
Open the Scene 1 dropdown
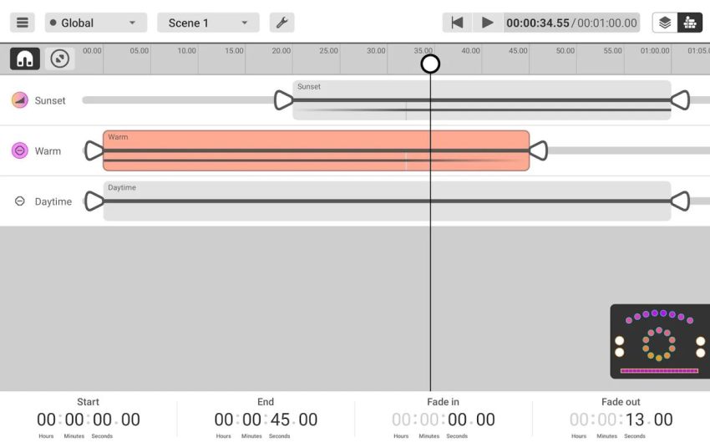coord(208,23)
